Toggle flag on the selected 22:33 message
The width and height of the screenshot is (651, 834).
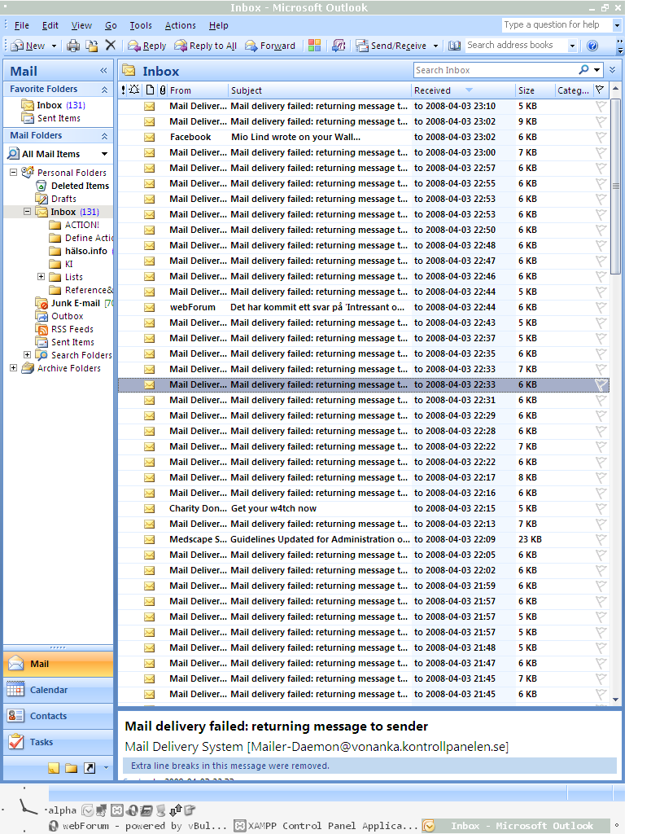[x=601, y=384]
